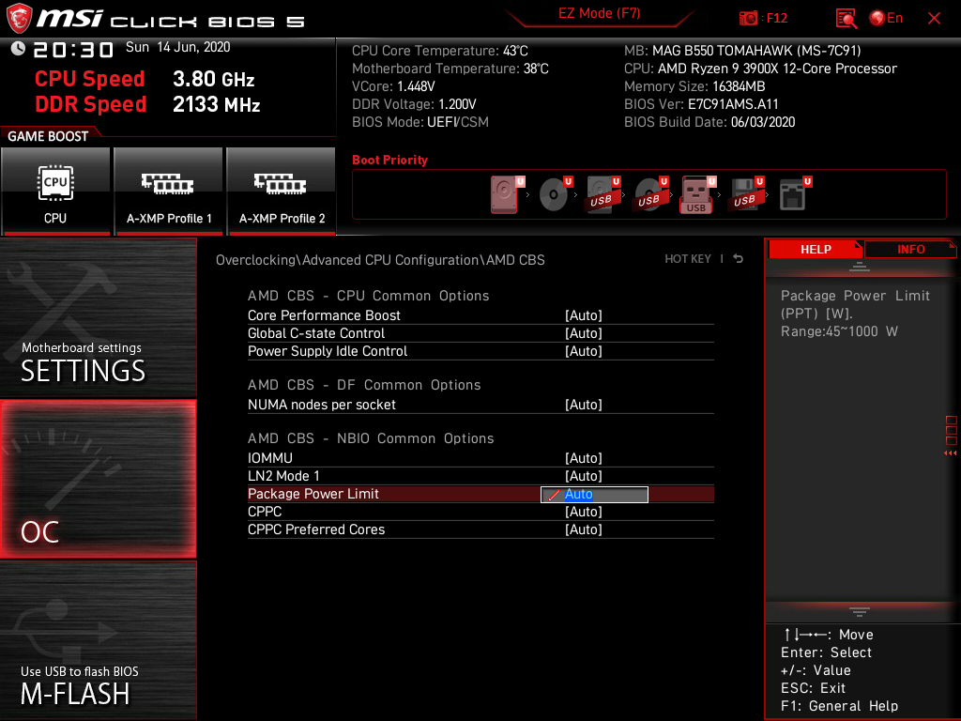Open CPPC Preferred Cores [Auto] option
This screenshot has width=961, height=721.
[x=584, y=529]
